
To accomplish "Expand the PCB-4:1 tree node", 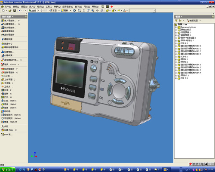I will pyautogui.click(x=176, y=43).
